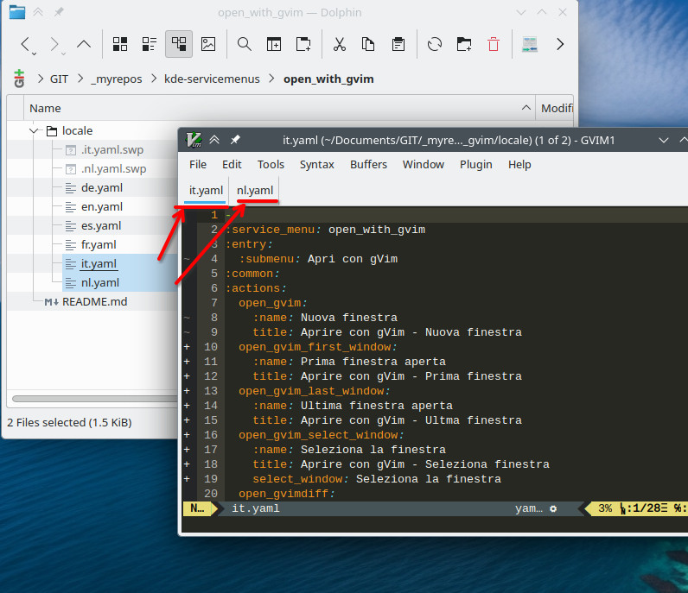Click the git folder icon in breadcrumb

click(x=19, y=79)
